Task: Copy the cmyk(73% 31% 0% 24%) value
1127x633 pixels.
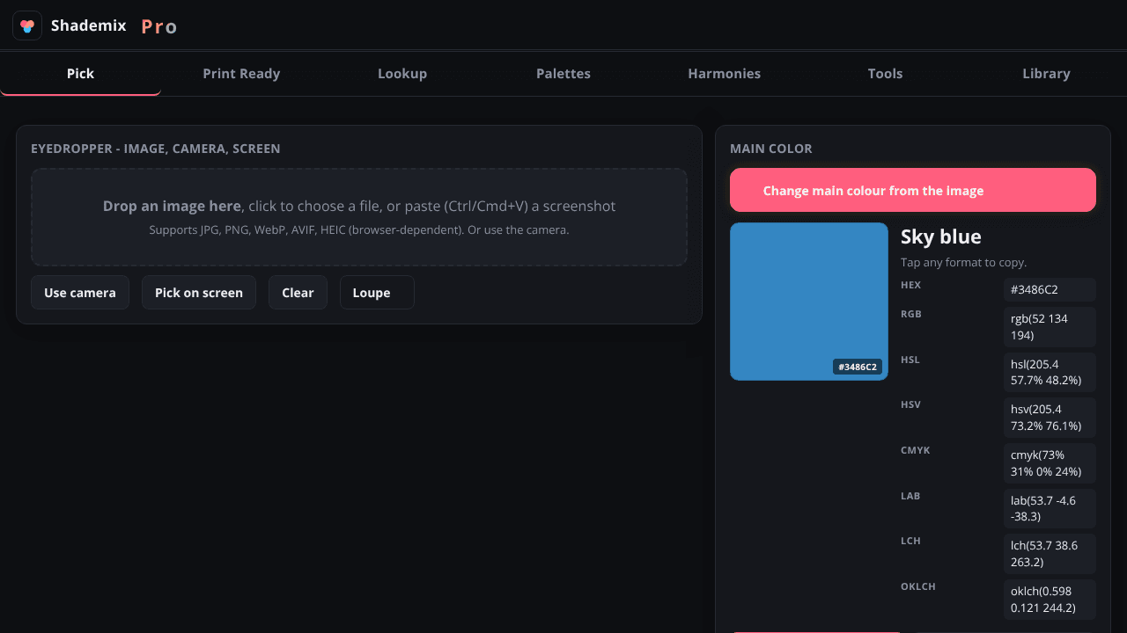Action: 1050,463
